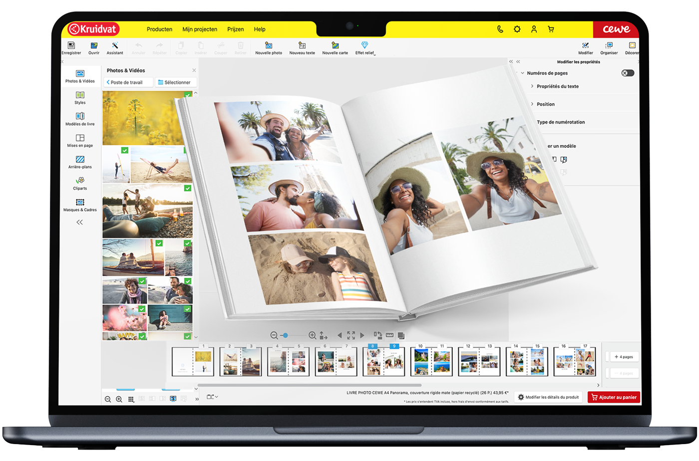Click Modifier les détails du produit
Viewport: 699px width, 461px height.
[x=548, y=397]
